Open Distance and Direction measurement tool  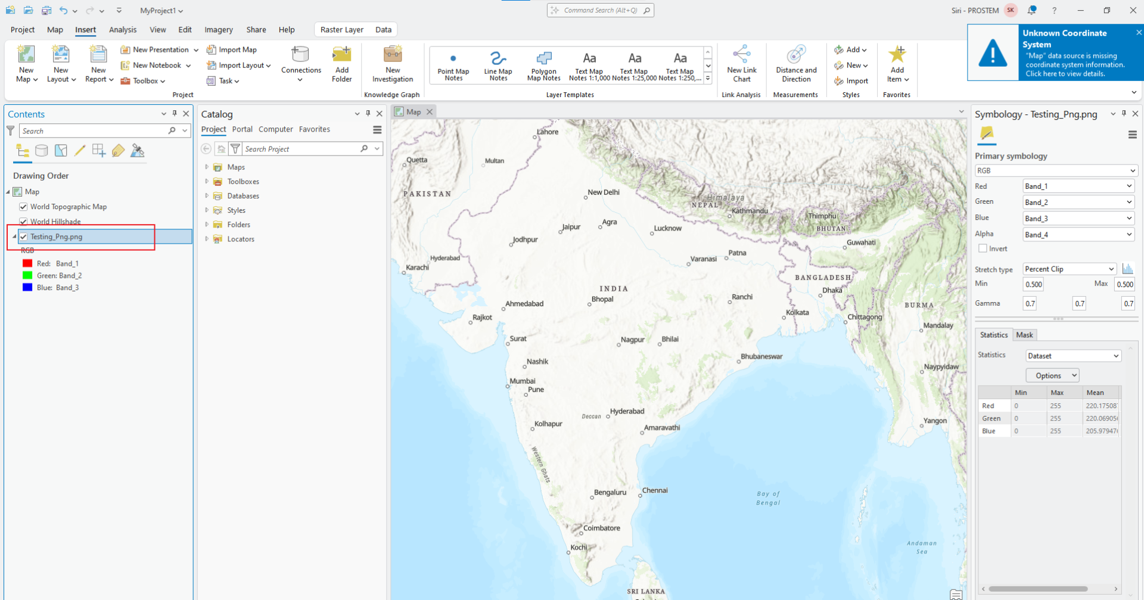point(796,64)
